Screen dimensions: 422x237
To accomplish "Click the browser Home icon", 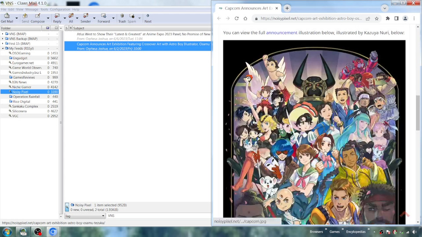I will pyautogui.click(x=245, y=18).
